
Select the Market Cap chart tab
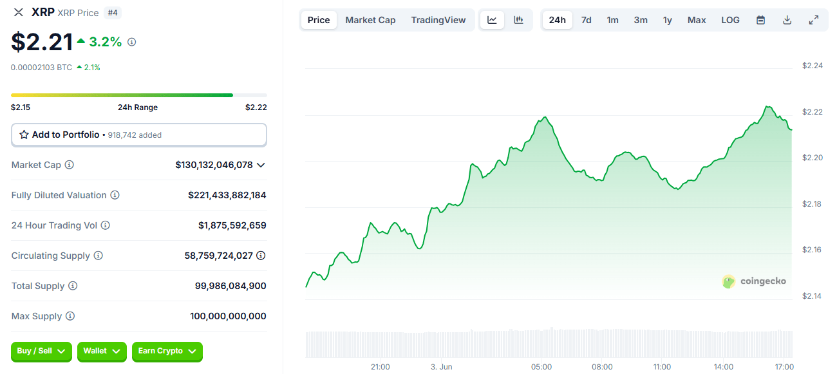click(370, 20)
